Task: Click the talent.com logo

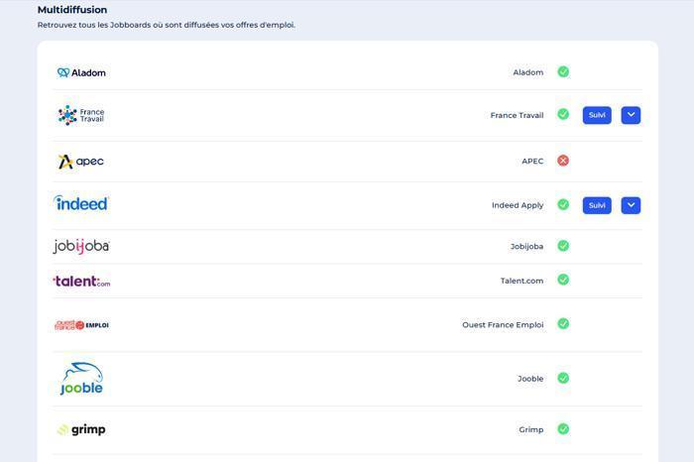Action: 81,281
